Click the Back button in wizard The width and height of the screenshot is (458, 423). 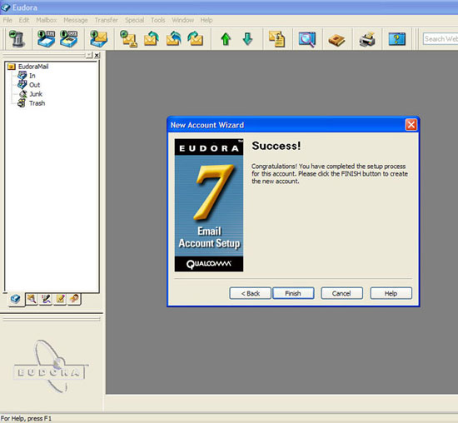pyautogui.click(x=251, y=293)
